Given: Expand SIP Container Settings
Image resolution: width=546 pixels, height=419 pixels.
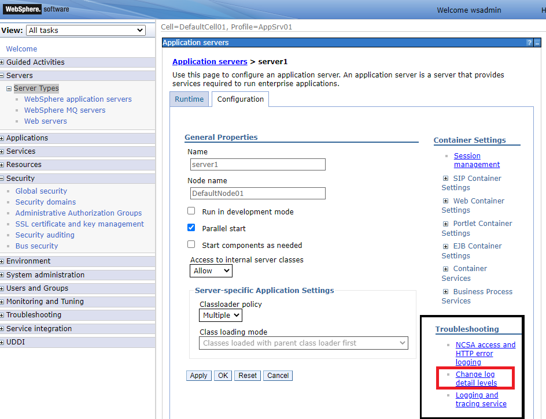Looking at the screenshot, I should click(x=445, y=178).
